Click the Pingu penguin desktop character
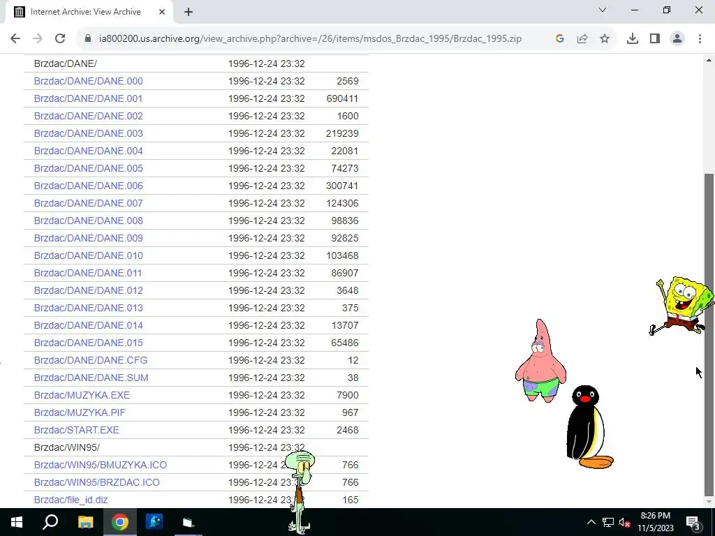The image size is (715, 536). pyautogui.click(x=588, y=427)
